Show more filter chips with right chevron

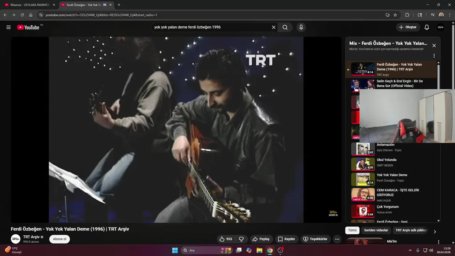coord(434,231)
